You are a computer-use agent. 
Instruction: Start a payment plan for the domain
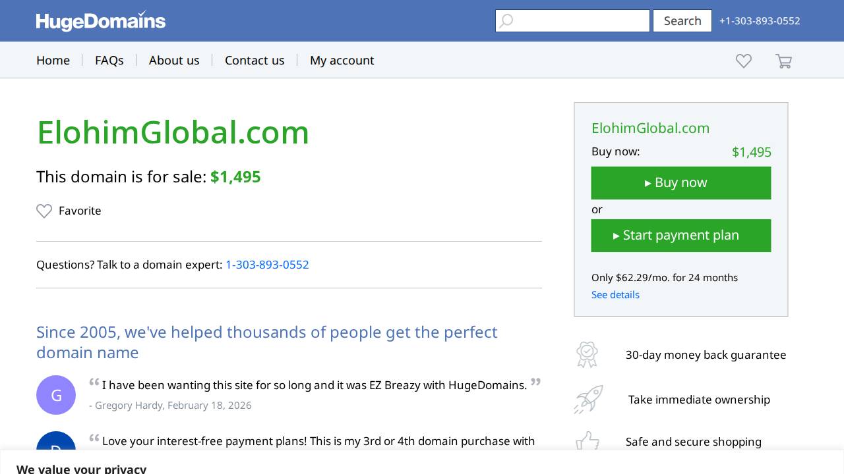click(x=680, y=235)
